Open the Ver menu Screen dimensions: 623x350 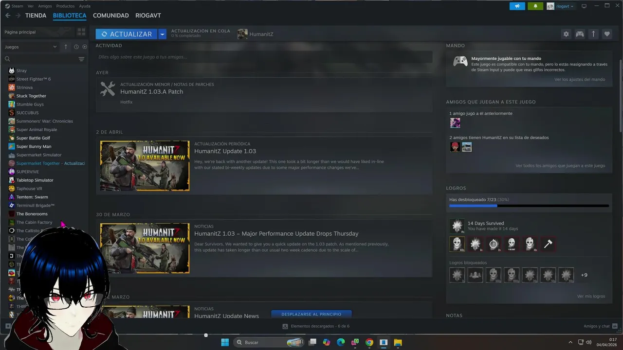(31, 6)
